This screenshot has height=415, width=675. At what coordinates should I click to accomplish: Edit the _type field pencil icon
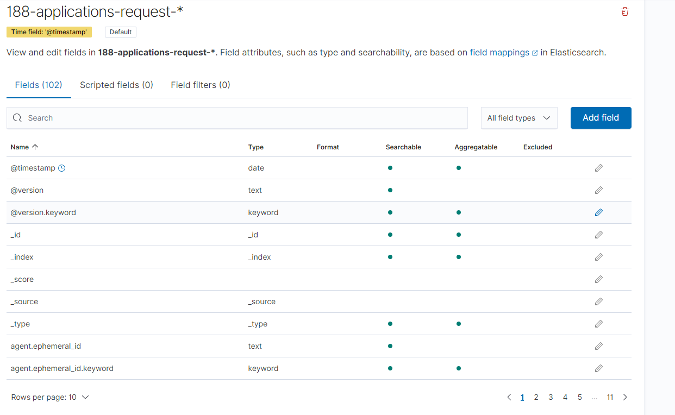click(x=598, y=324)
